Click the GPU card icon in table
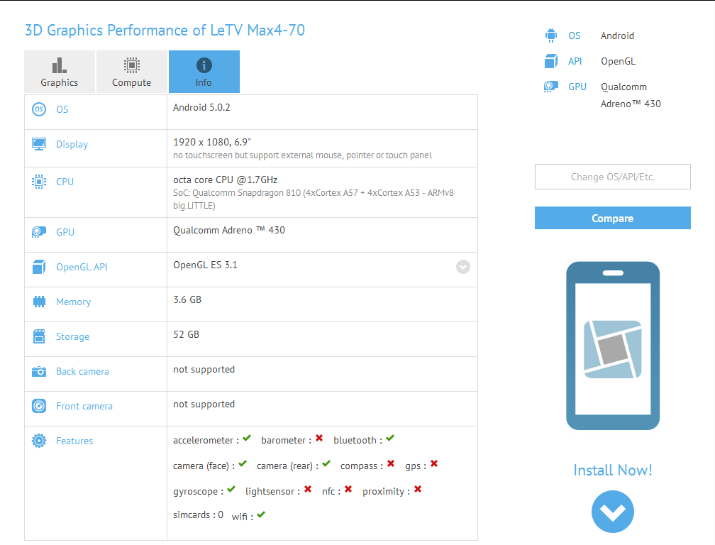The height and width of the screenshot is (545, 715). click(39, 232)
